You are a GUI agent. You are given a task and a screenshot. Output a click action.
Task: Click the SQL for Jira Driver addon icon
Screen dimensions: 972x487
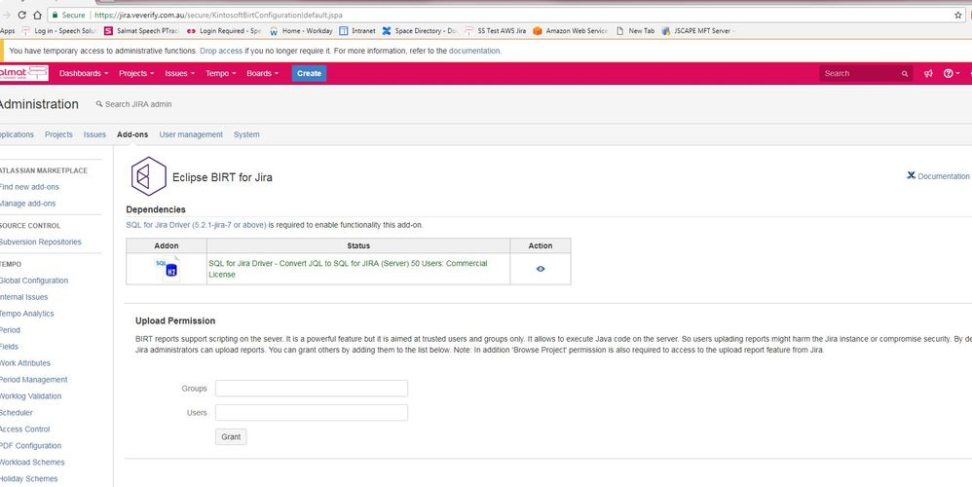167,269
